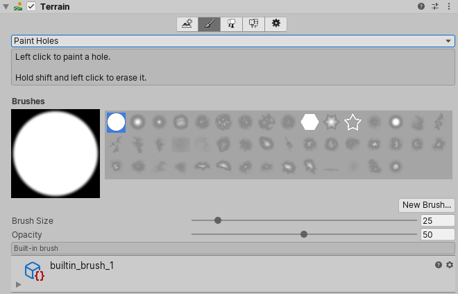Click the New Brush... button
The image size is (458, 294).
[x=426, y=204]
